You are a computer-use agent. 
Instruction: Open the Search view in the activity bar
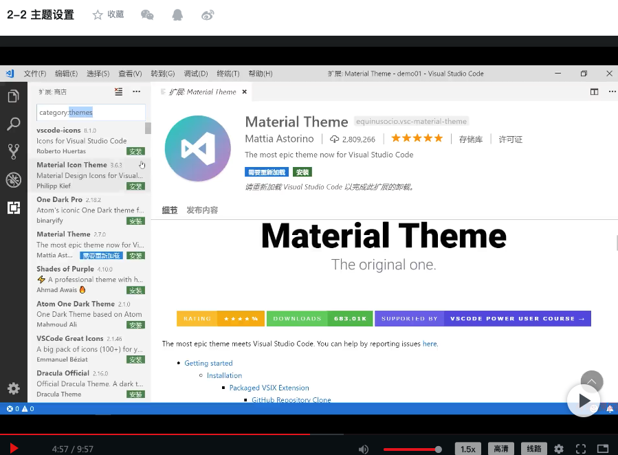pyautogui.click(x=13, y=124)
